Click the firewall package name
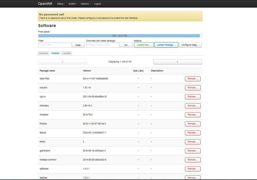257x180 pixels. click(x=43, y=124)
